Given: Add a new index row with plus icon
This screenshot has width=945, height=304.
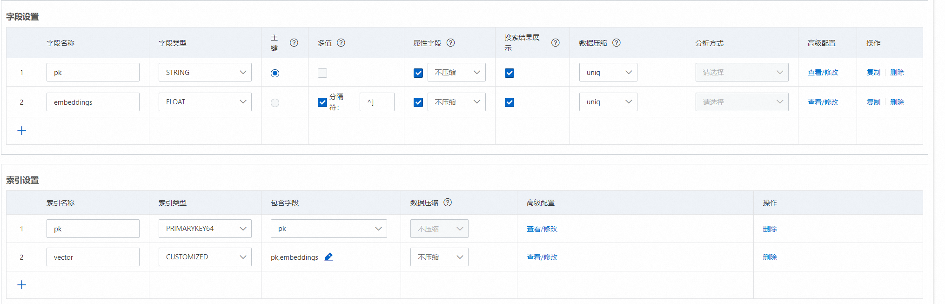Looking at the screenshot, I should [x=21, y=285].
